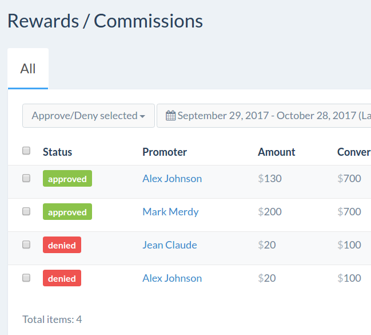Check the box for Alex Johnson's approved row
Screen dimensions: 371x335
[26, 178]
